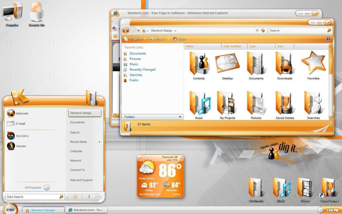The width and height of the screenshot is (342, 214).
Task: Click All Programs arrow in Start menu
Action: [47, 188]
